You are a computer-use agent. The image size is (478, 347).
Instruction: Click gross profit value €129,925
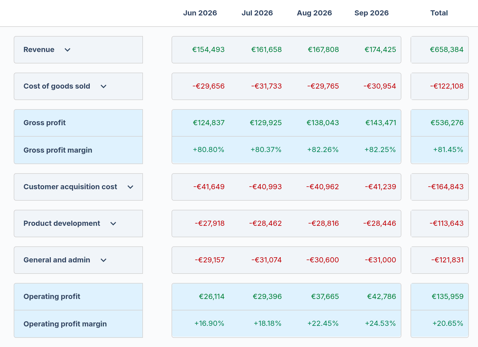pos(266,123)
